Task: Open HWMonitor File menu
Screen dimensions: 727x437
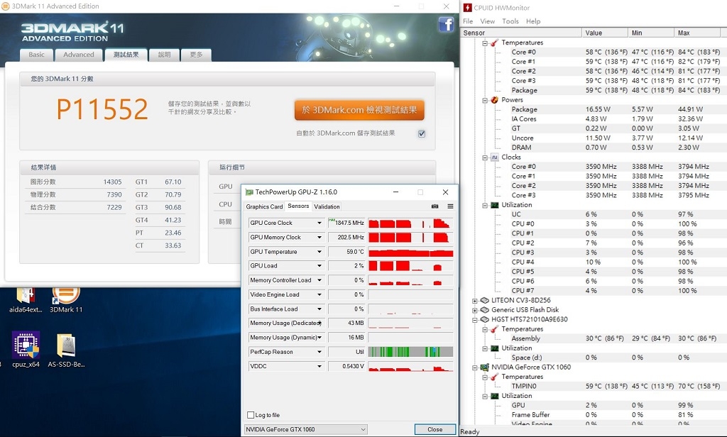Action: pos(468,21)
